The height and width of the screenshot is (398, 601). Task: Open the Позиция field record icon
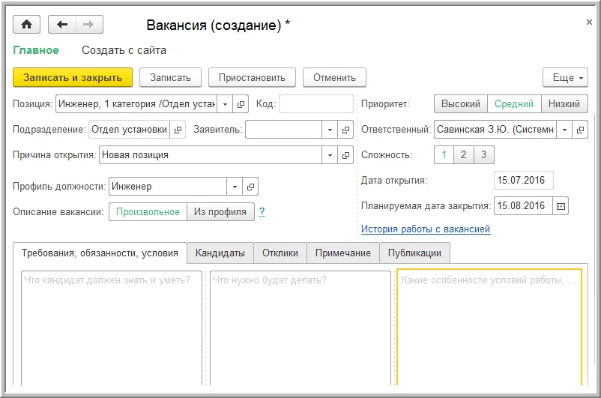(x=241, y=104)
